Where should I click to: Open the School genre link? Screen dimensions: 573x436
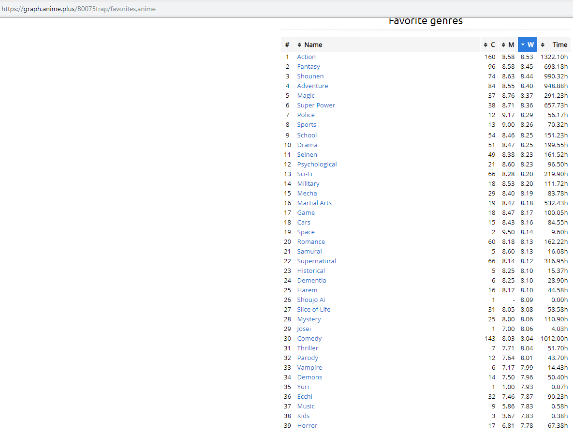click(307, 135)
